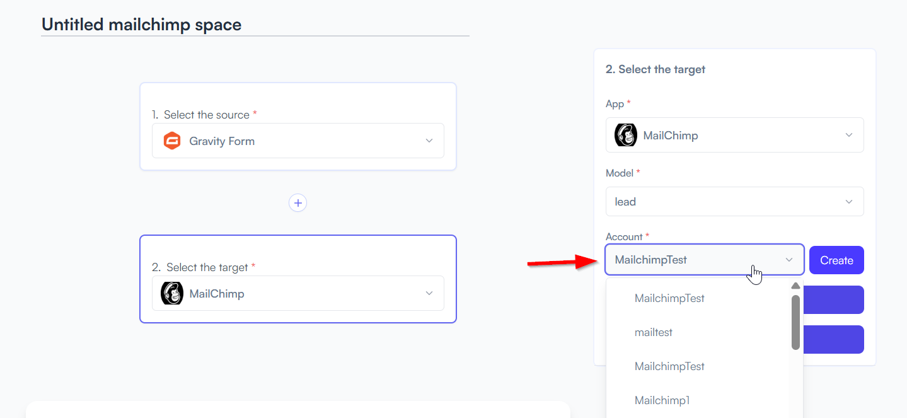
Task: Open the App dropdown chevron
Action: click(849, 135)
